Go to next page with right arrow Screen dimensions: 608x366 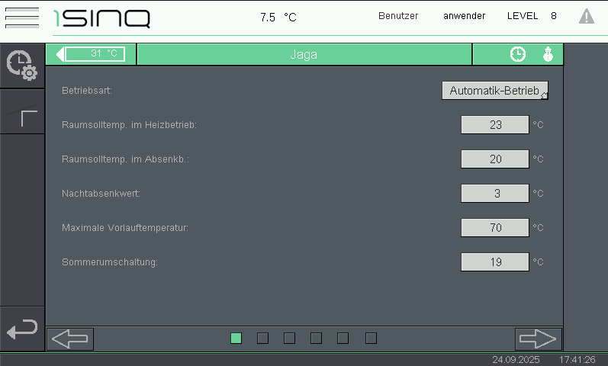point(538,339)
